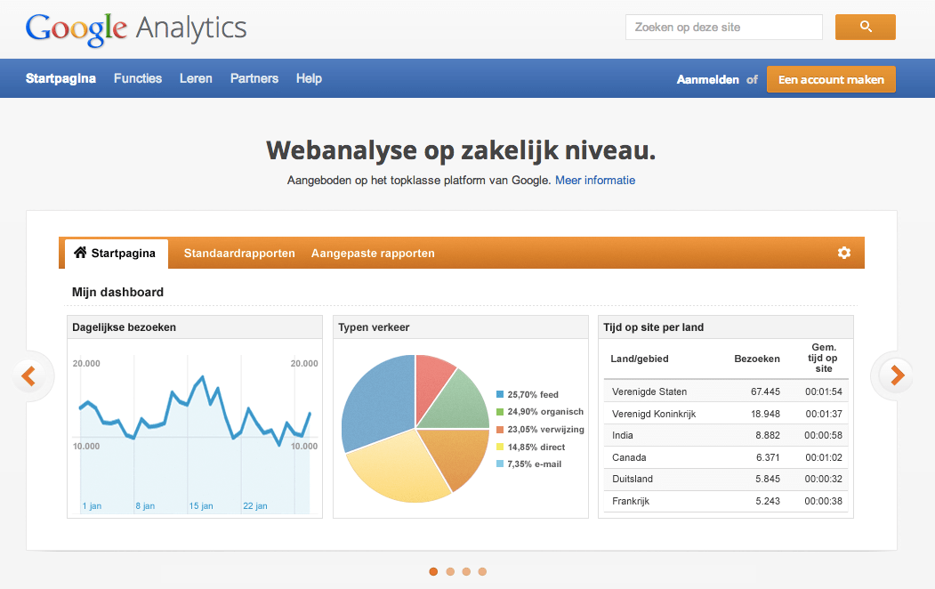Click the light blue e-mail legend swatch

coord(500,464)
